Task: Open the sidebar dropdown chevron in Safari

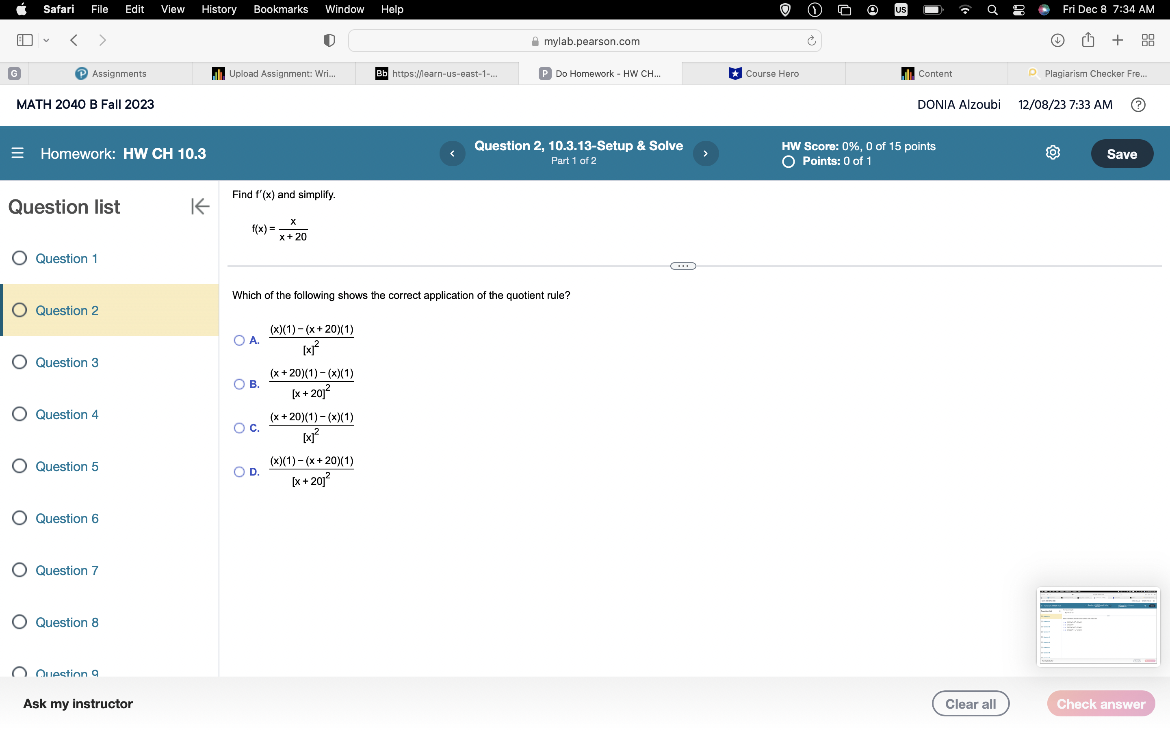Action: tap(46, 40)
